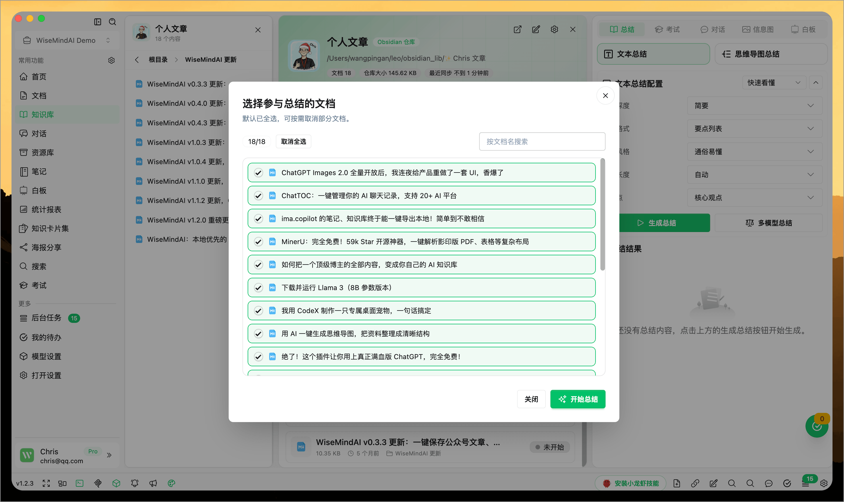Click the open-in-external-window icon in the repository header
This screenshot has height=502, width=844.
coord(517,29)
